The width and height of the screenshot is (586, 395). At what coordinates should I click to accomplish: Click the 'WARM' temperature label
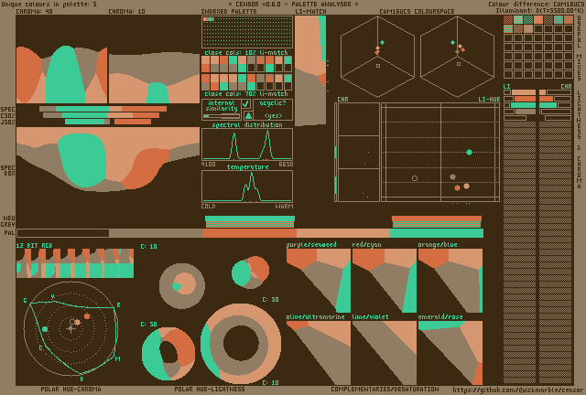point(284,206)
